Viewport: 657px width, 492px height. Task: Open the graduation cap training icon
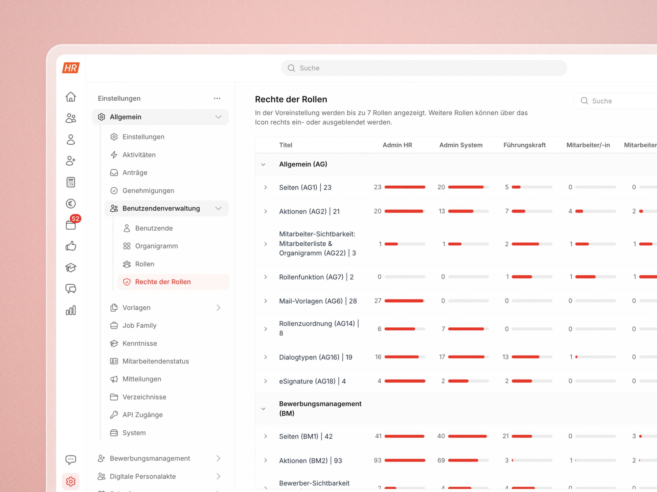coord(71,268)
